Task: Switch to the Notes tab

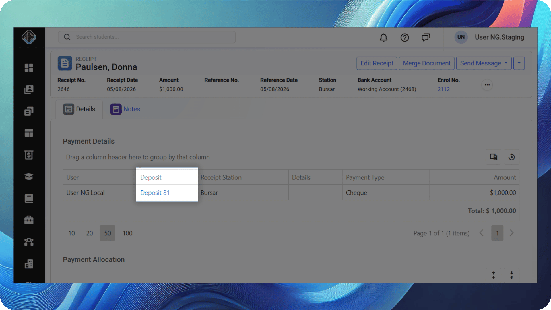Action: click(125, 109)
